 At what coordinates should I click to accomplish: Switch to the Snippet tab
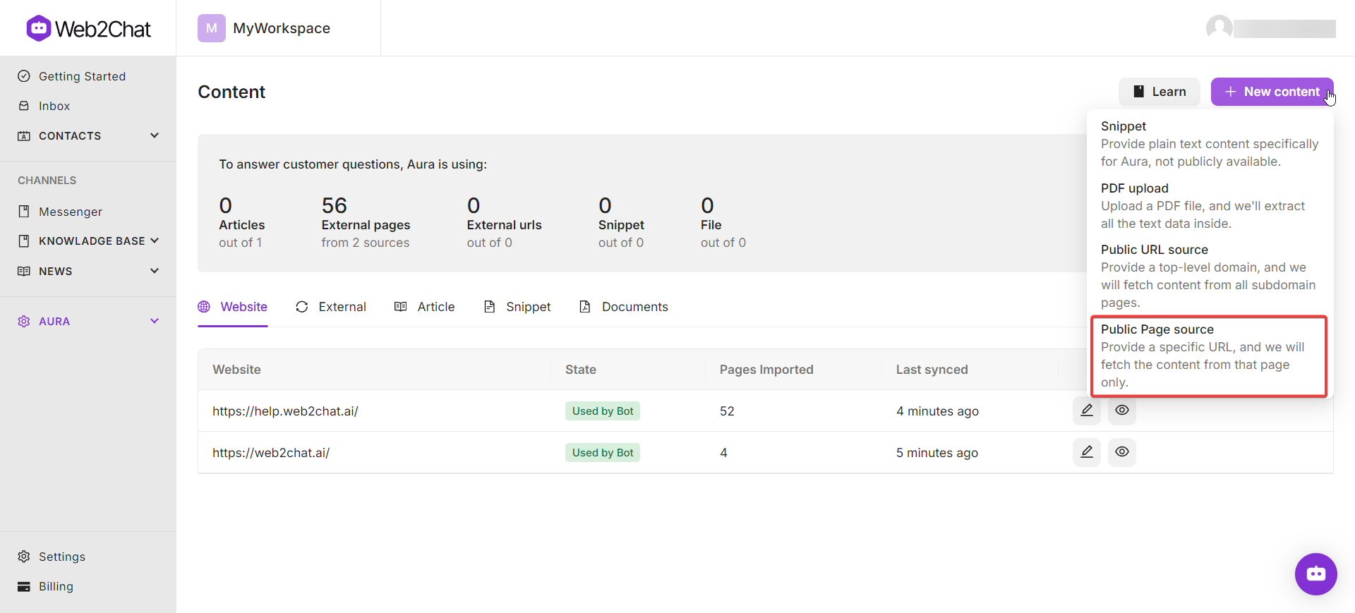pos(517,307)
